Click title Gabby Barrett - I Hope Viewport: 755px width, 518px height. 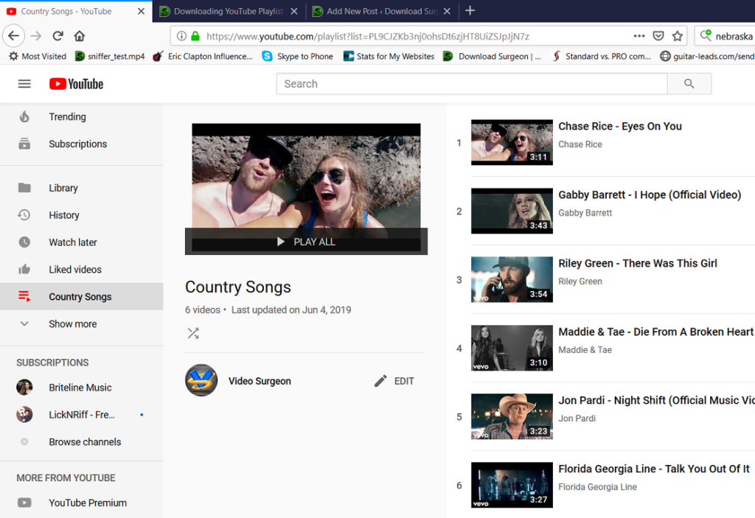(x=650, y=195)
